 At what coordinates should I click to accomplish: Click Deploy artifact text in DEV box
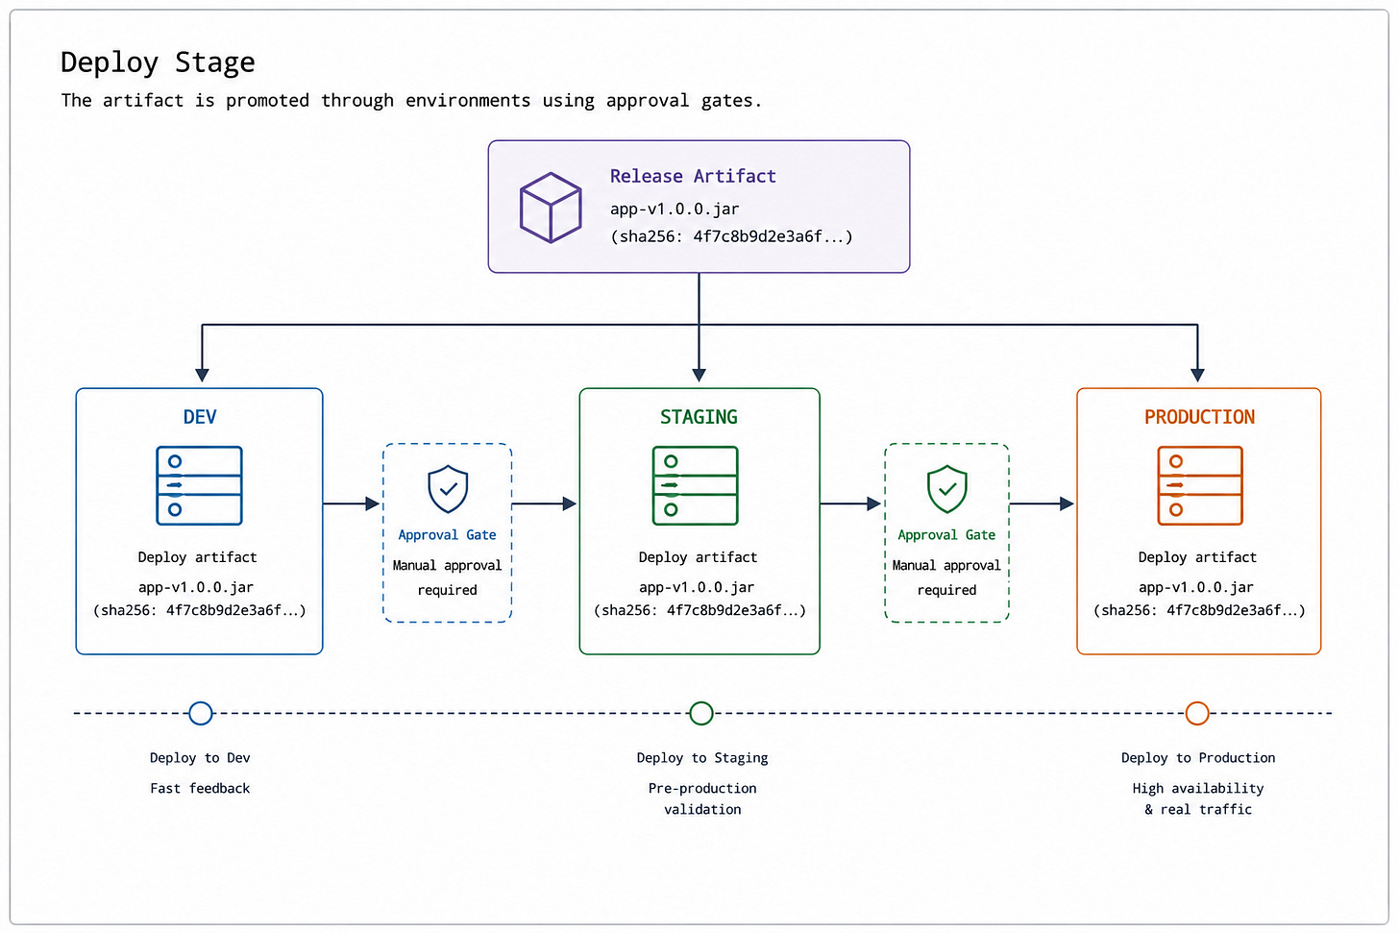click(197, 557)
